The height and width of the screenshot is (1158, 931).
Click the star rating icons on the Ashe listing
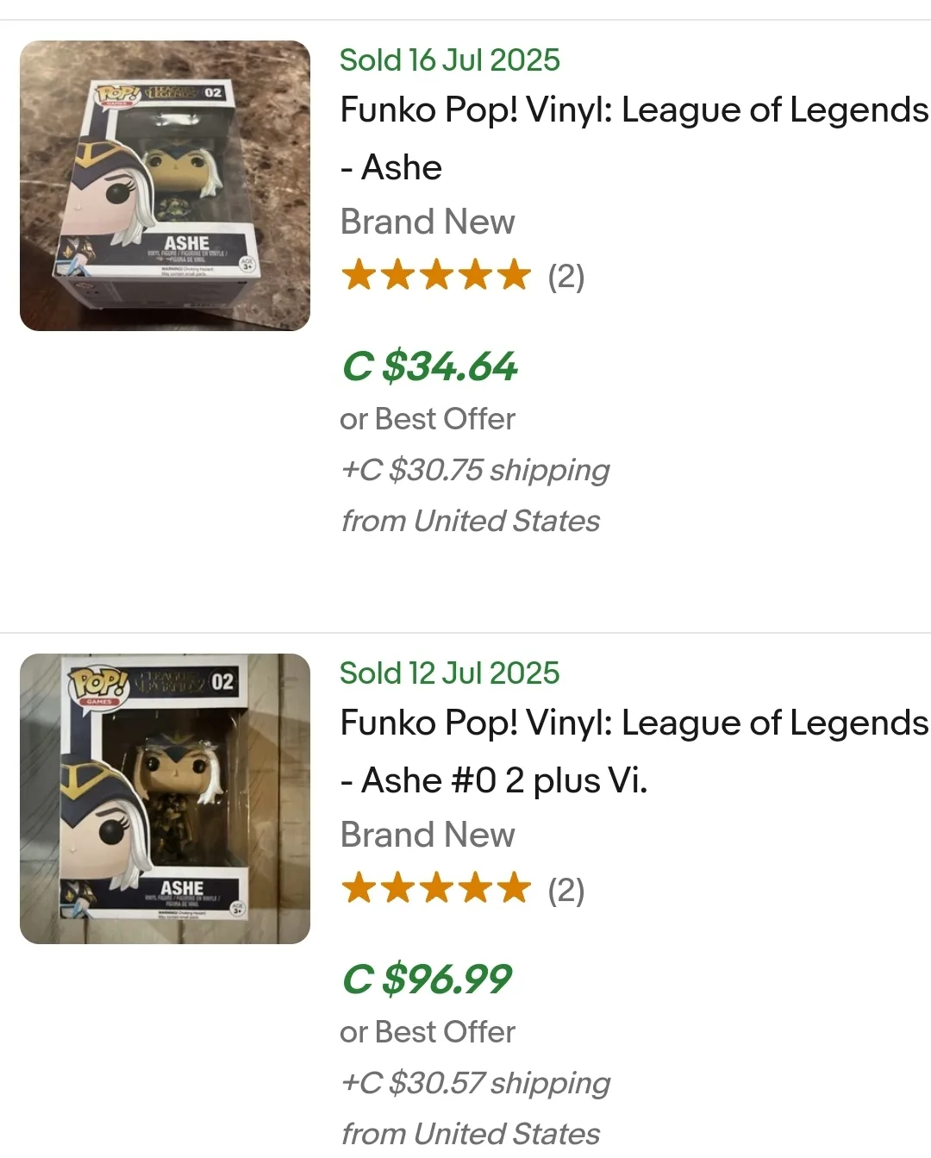click(x=435, y=276)
